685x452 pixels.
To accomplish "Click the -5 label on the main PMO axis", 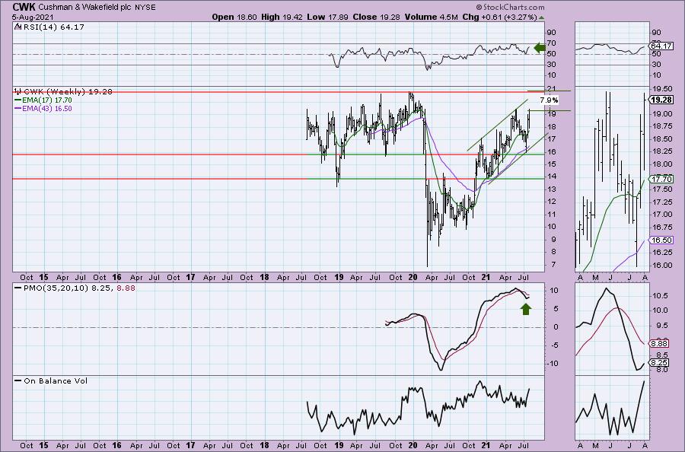I will coord(553,345).
